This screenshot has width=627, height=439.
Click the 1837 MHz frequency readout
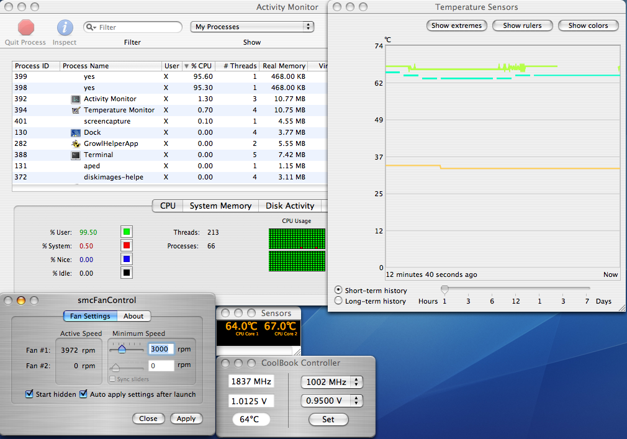251,381
